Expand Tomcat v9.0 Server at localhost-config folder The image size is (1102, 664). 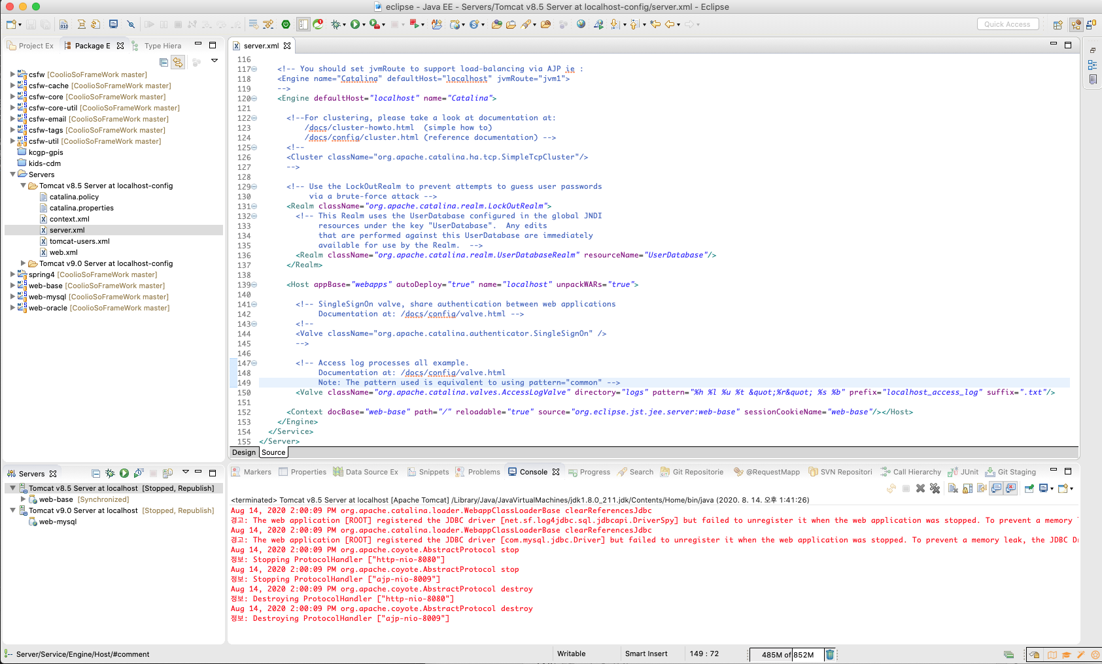tap(23, 263)
